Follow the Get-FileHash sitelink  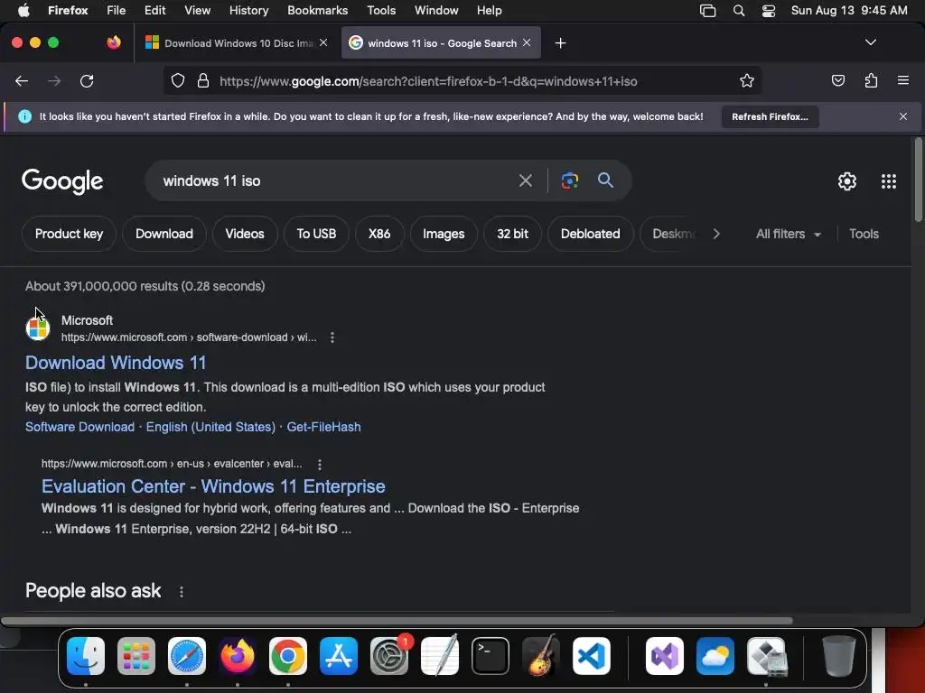pos(323,427)
